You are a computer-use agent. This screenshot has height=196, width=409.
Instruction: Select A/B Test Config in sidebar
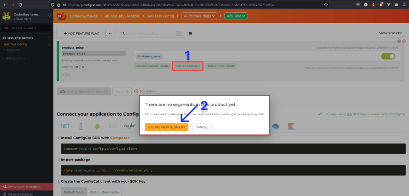click(x=15, y=44)
